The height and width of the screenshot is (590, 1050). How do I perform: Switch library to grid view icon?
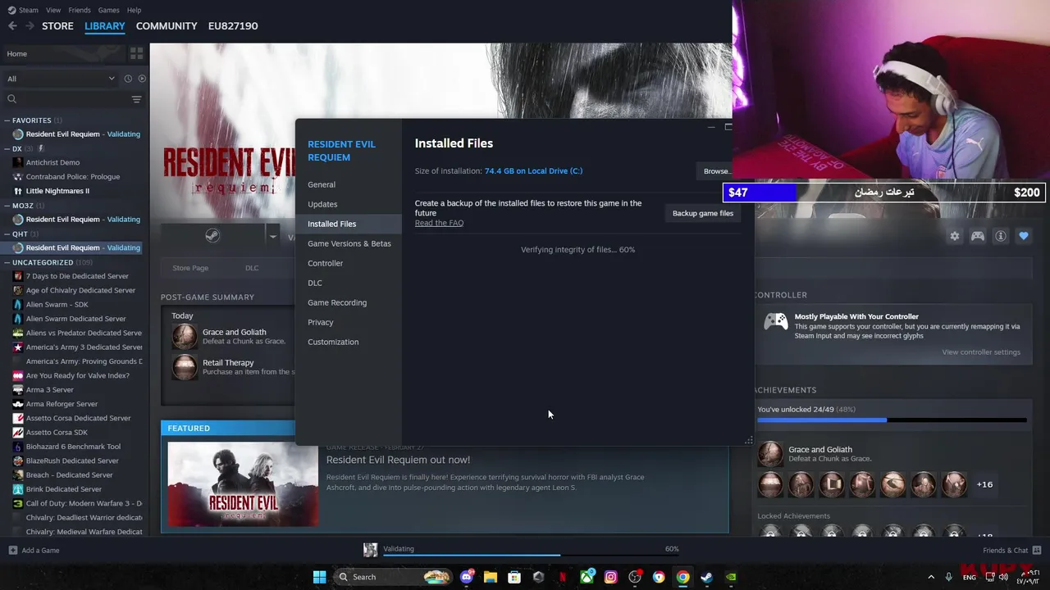(x=136, y=53)
